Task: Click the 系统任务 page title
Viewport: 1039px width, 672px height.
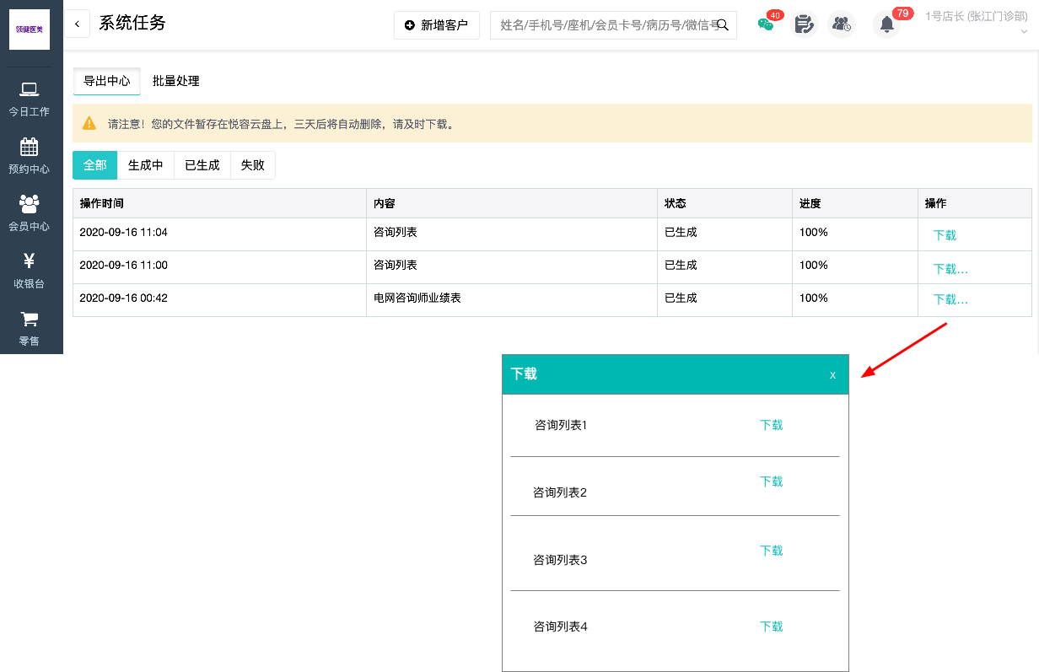Action: click(132, 23)
